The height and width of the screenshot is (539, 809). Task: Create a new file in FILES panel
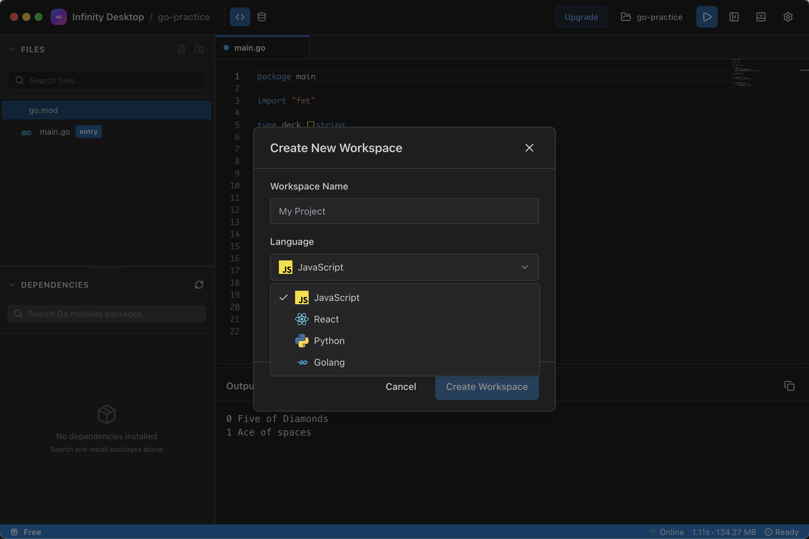181,49
